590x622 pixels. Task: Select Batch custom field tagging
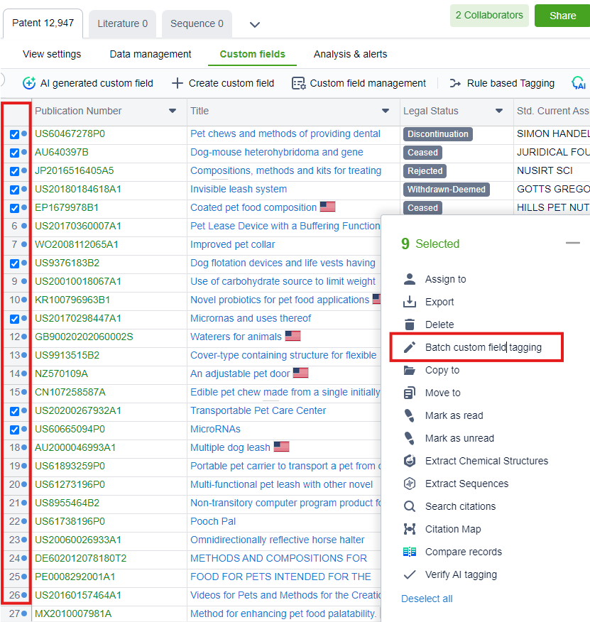pos(483,347)
